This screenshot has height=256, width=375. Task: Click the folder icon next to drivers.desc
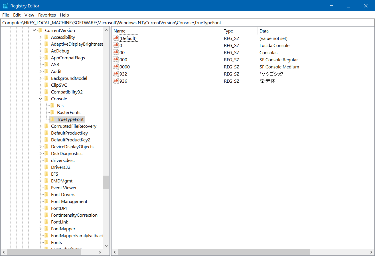point(46,160)
